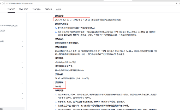The width and height of the screenshot is (180, 110).
Task: Click the site info lock icon in address bar
Action: coord(4,3)
